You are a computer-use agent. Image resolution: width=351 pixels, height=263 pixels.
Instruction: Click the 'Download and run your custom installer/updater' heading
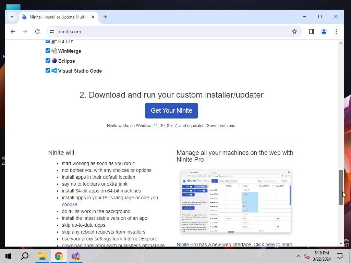coord(171,95)
